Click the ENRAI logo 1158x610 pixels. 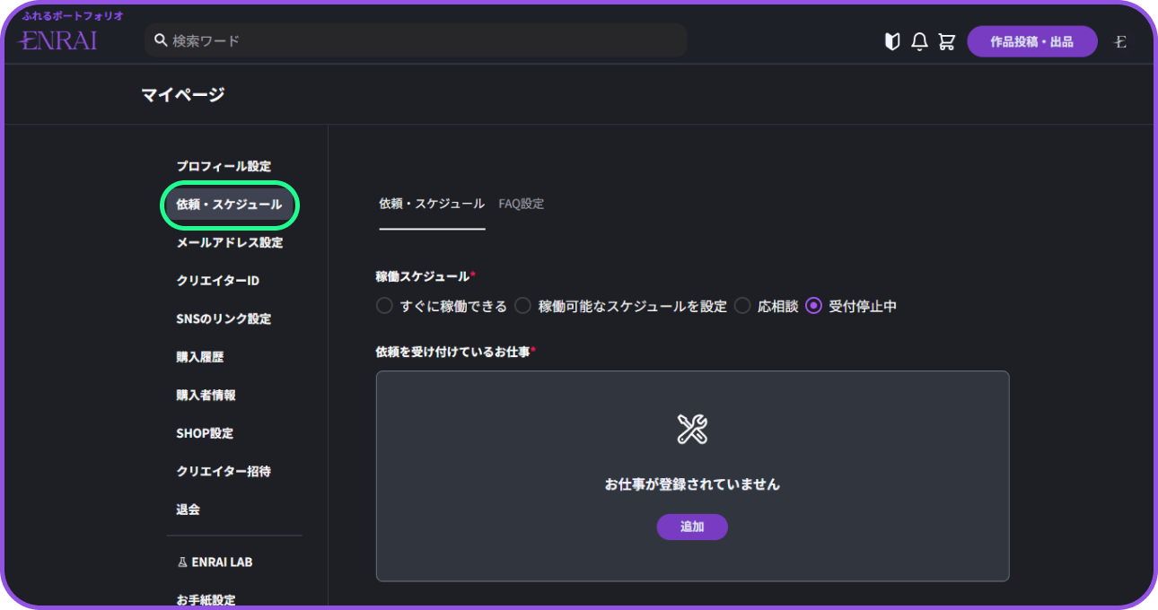(59, 40)
